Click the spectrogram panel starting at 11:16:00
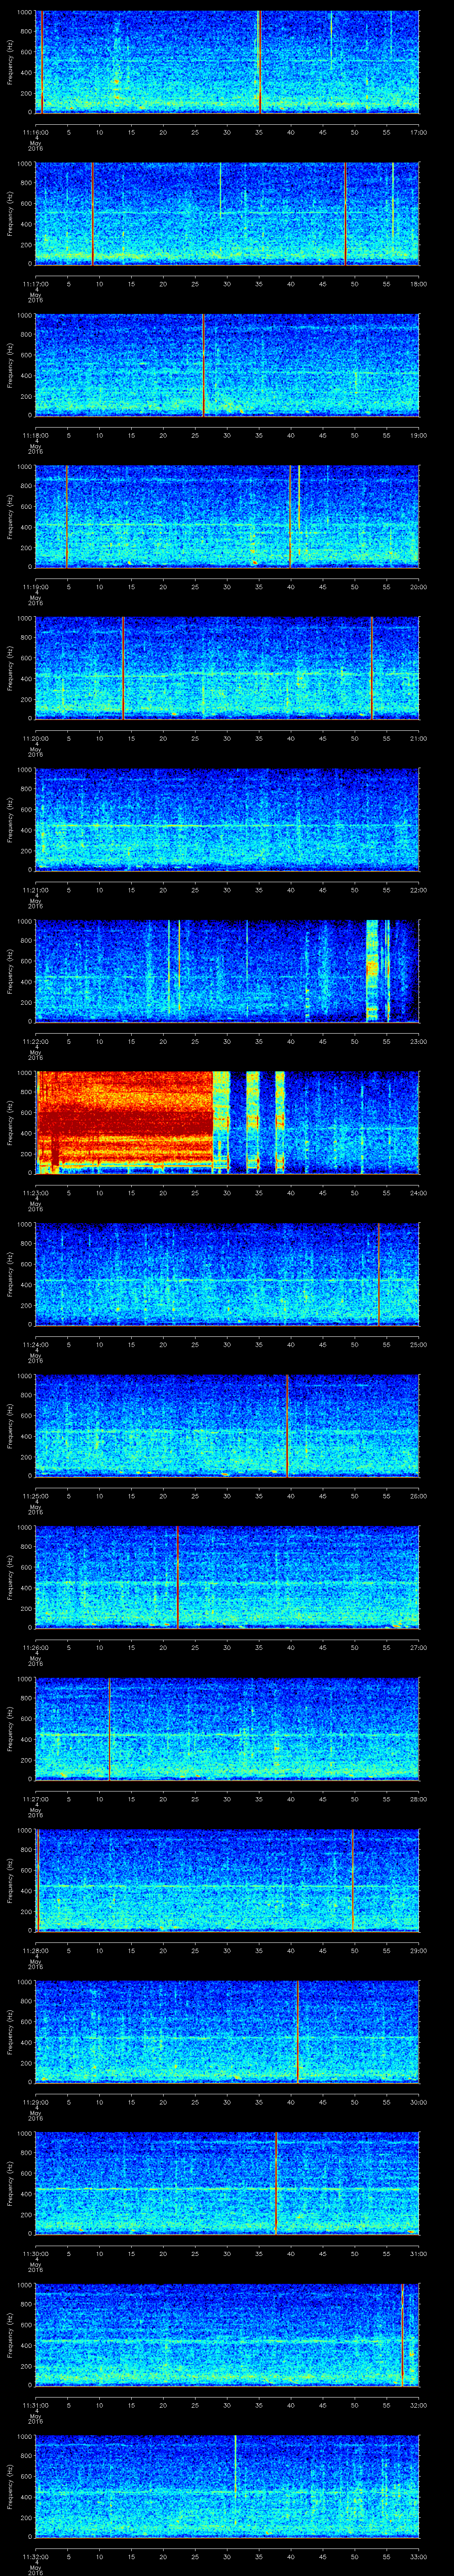 pyautogui.click(x=227, y=62)
